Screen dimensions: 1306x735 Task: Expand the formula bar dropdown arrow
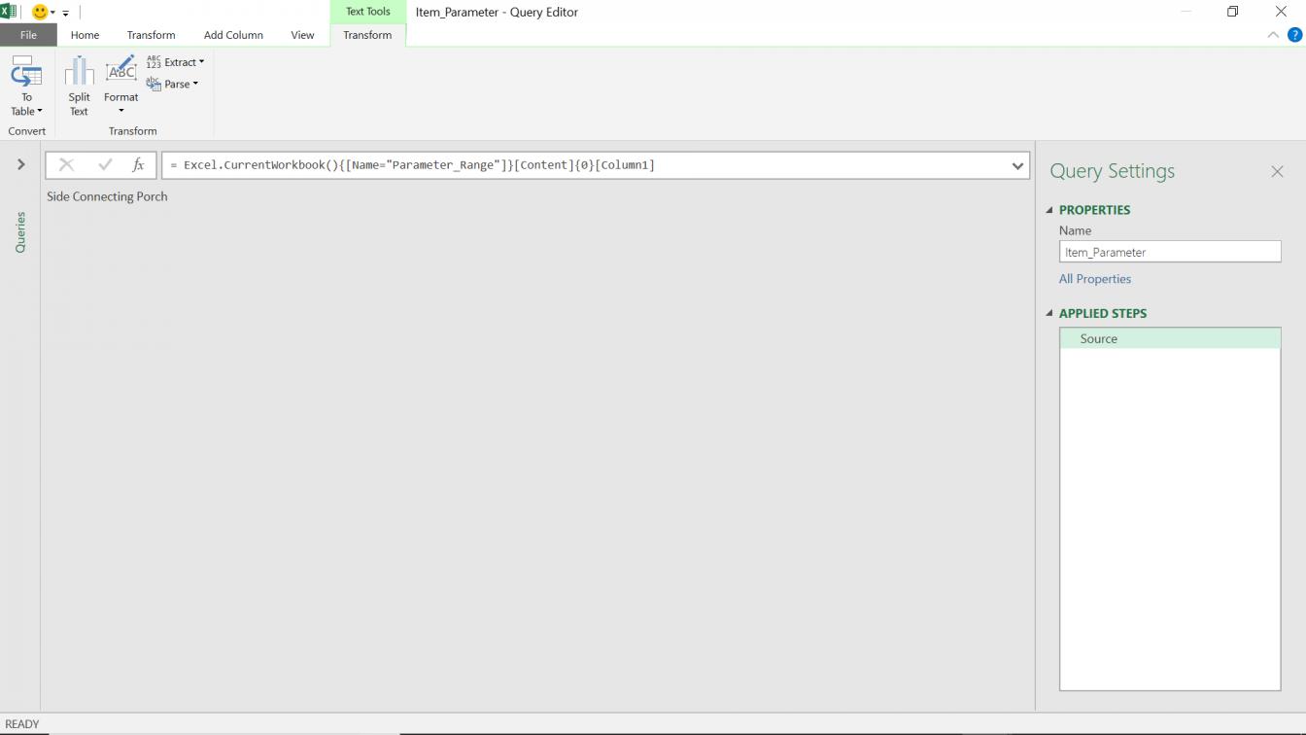pos(1017,165)
